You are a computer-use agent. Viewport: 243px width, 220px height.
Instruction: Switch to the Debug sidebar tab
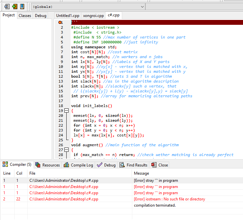(x=40, y=16)
